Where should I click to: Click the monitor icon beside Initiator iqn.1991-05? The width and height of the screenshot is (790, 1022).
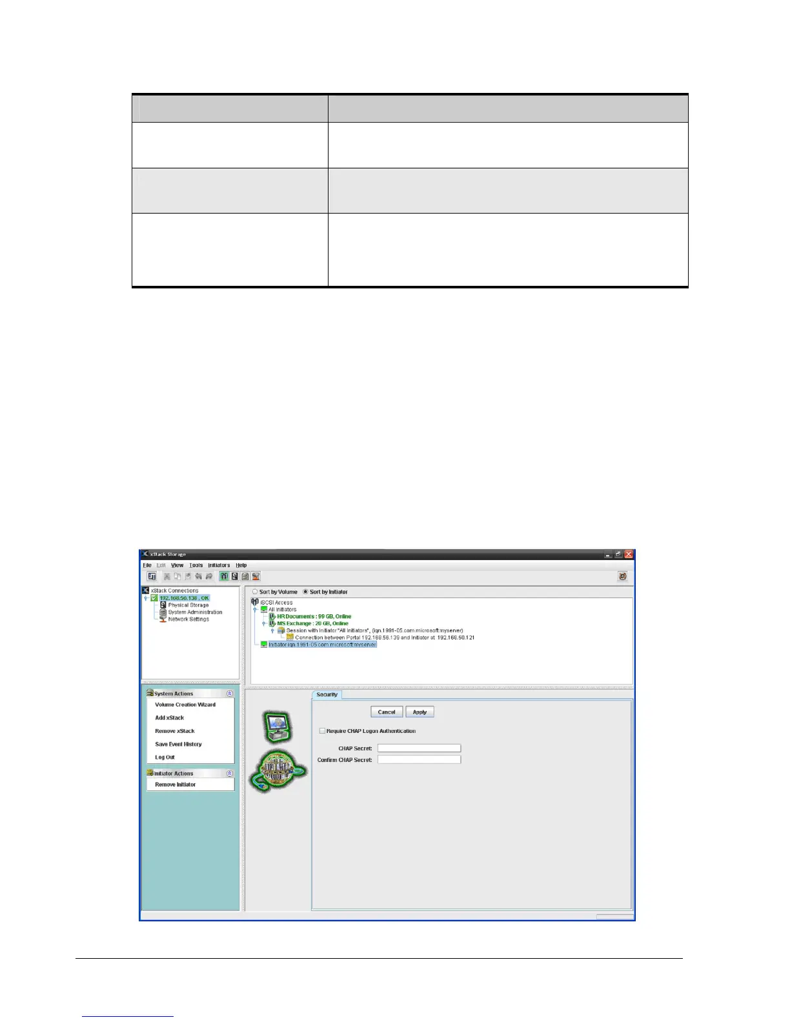coord(264,644)
